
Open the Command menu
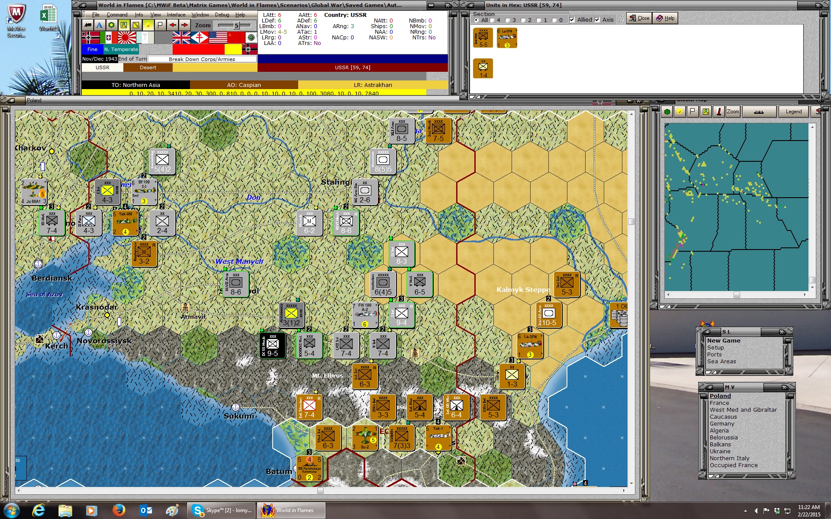tap(117, 15)
